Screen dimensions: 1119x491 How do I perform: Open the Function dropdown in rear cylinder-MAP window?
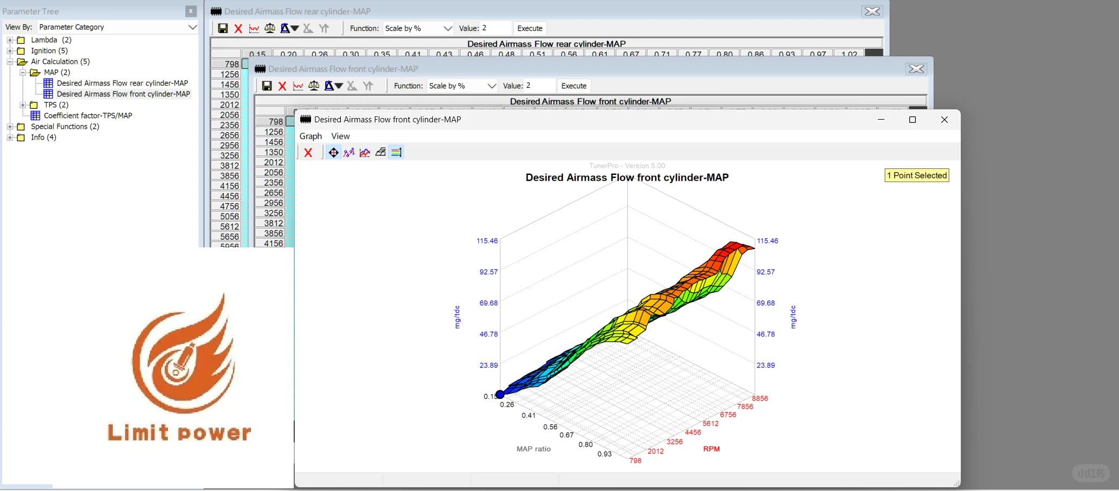pos(448,28)
